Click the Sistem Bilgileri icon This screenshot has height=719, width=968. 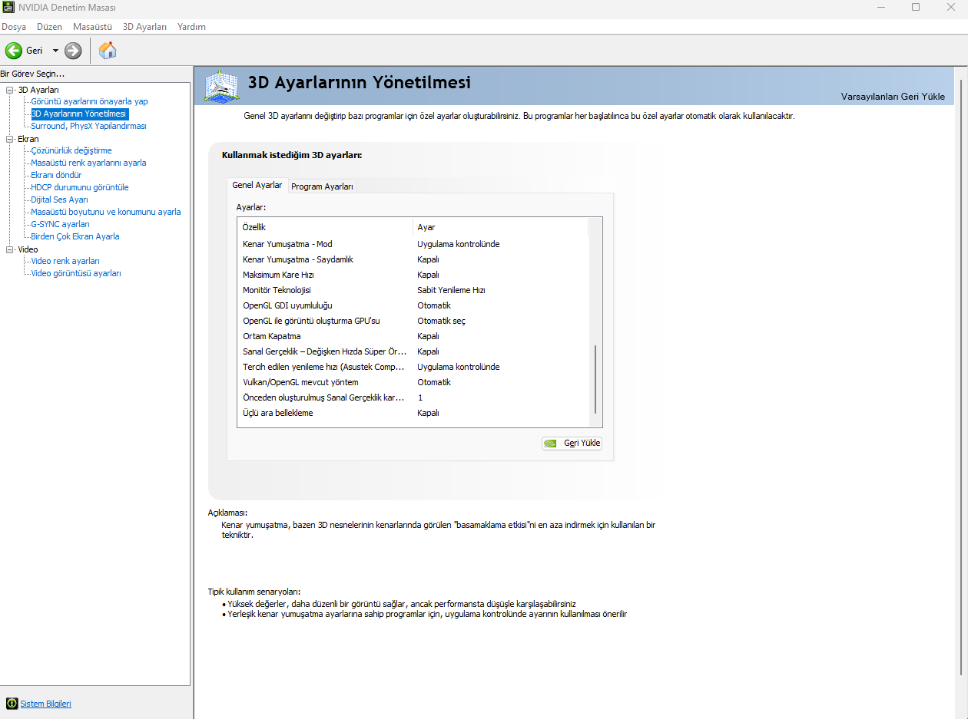[x=12, y=704]
